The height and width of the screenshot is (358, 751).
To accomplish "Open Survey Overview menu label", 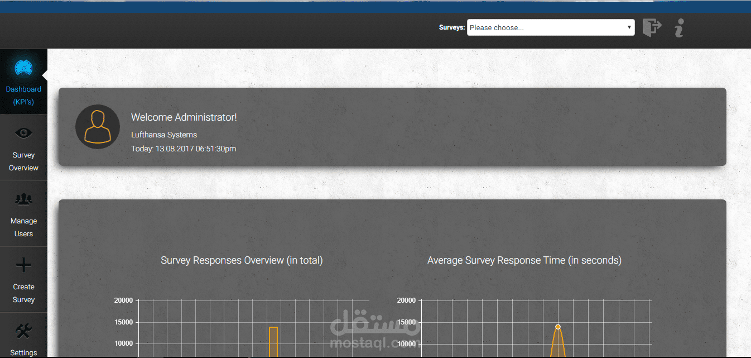I will point(23,161).
